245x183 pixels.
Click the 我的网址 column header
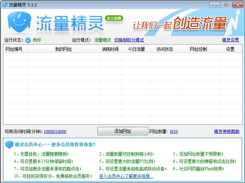(x=63, y=49)
